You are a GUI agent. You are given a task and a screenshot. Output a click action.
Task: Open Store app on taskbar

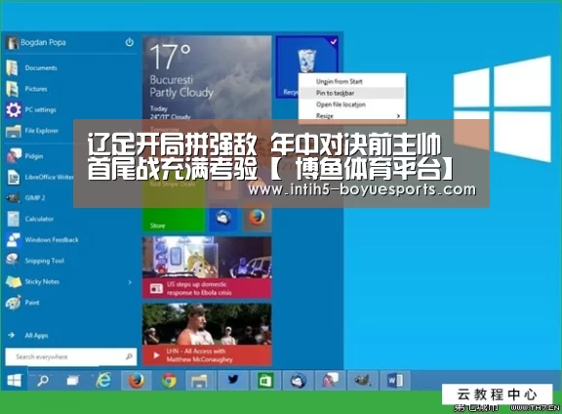click(x=265, y=380)
